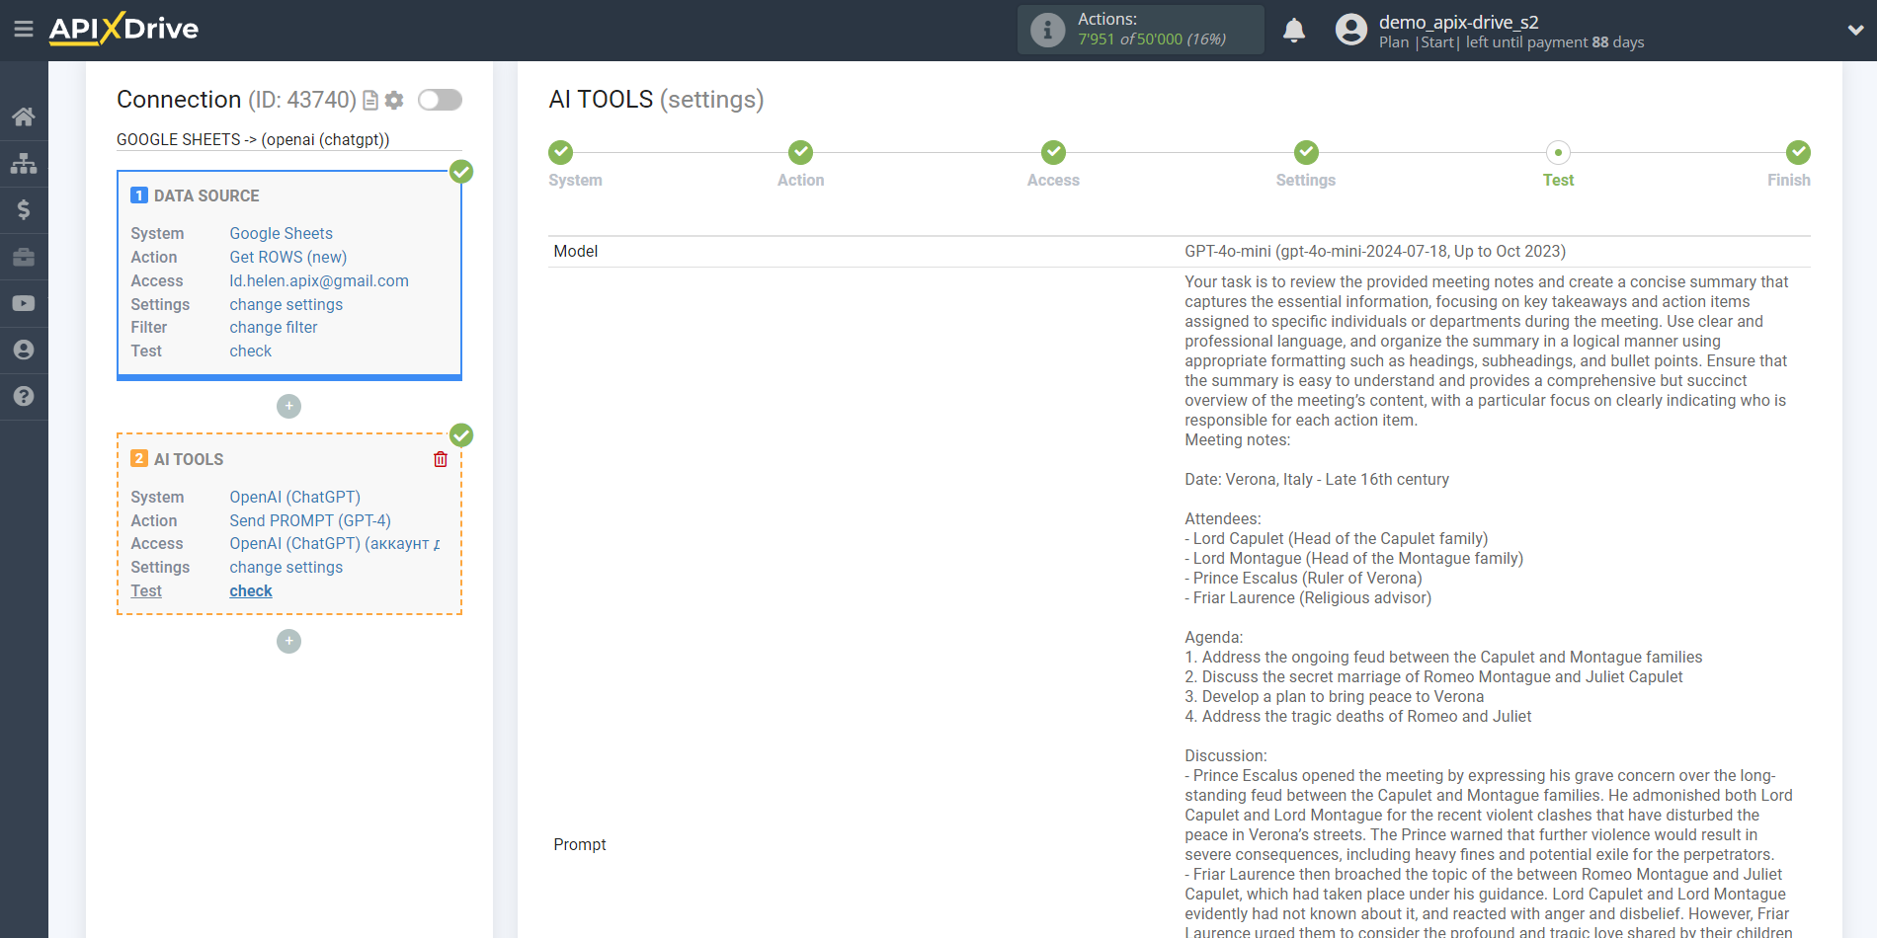Click the Model value GPT-4o-mini
Image resolution: width=1877 pixels, height=938 pixels.
click(x=1375, y=251)
